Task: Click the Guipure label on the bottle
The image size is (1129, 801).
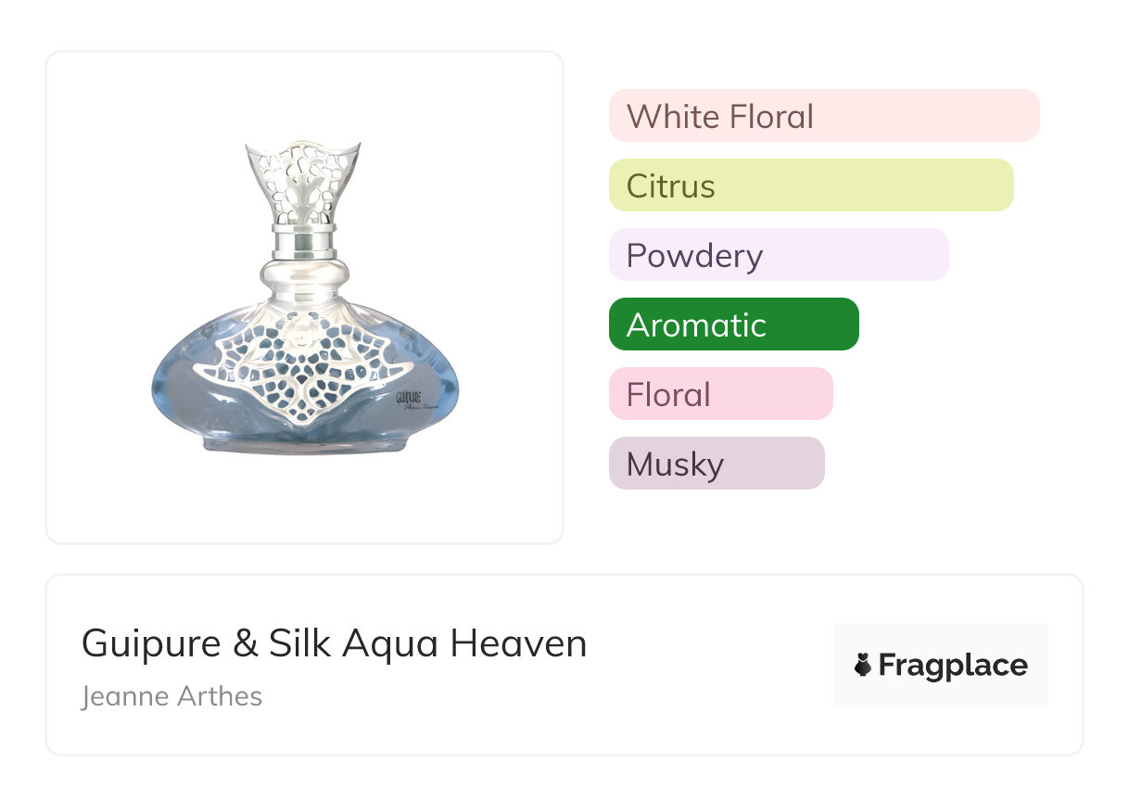Action: (410, 398)
